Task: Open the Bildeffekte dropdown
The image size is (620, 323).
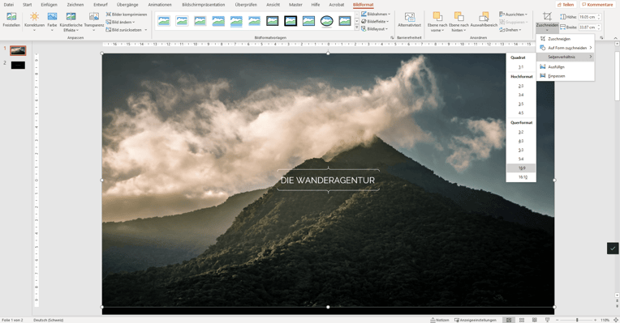Action: 375,22
